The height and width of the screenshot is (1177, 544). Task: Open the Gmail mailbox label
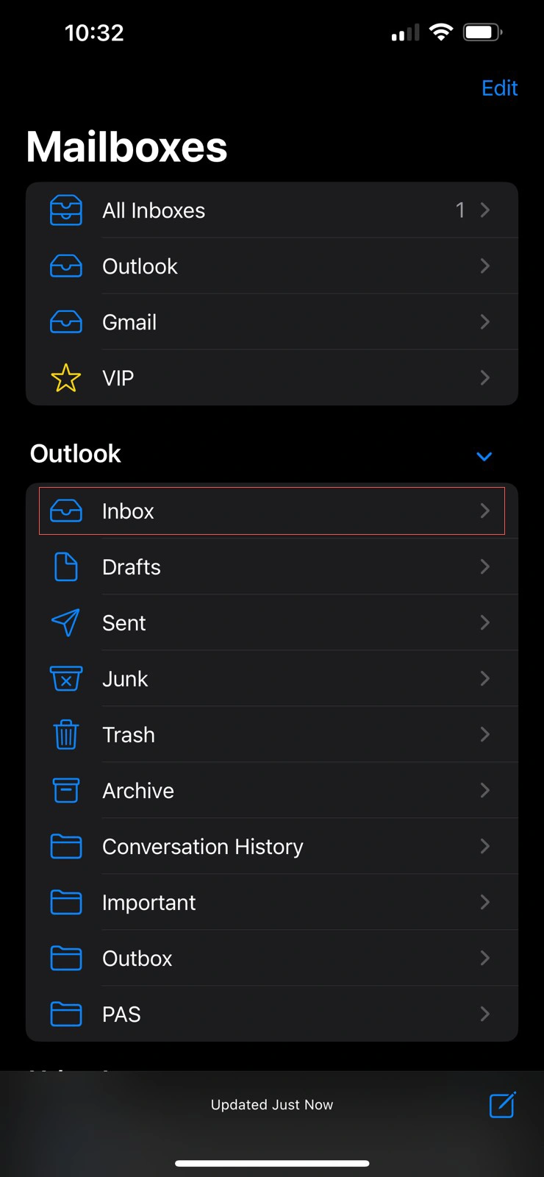tap(129, 322)
